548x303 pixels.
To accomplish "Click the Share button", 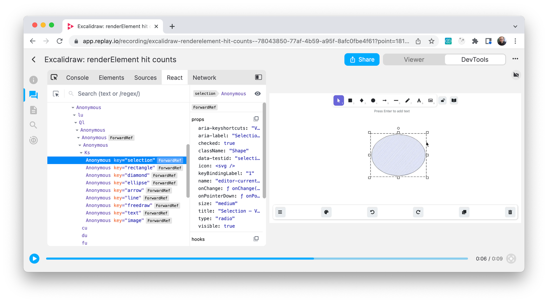I will click(x=361, y=59).
